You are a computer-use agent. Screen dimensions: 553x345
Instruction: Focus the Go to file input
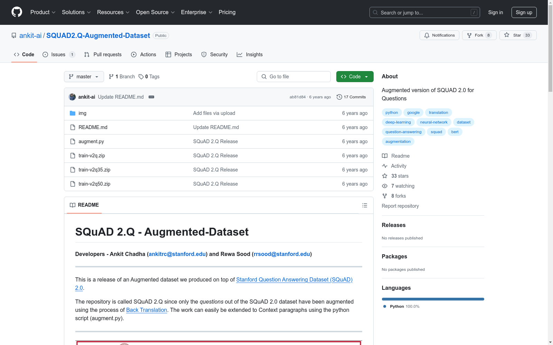click(x=294, y=77)
